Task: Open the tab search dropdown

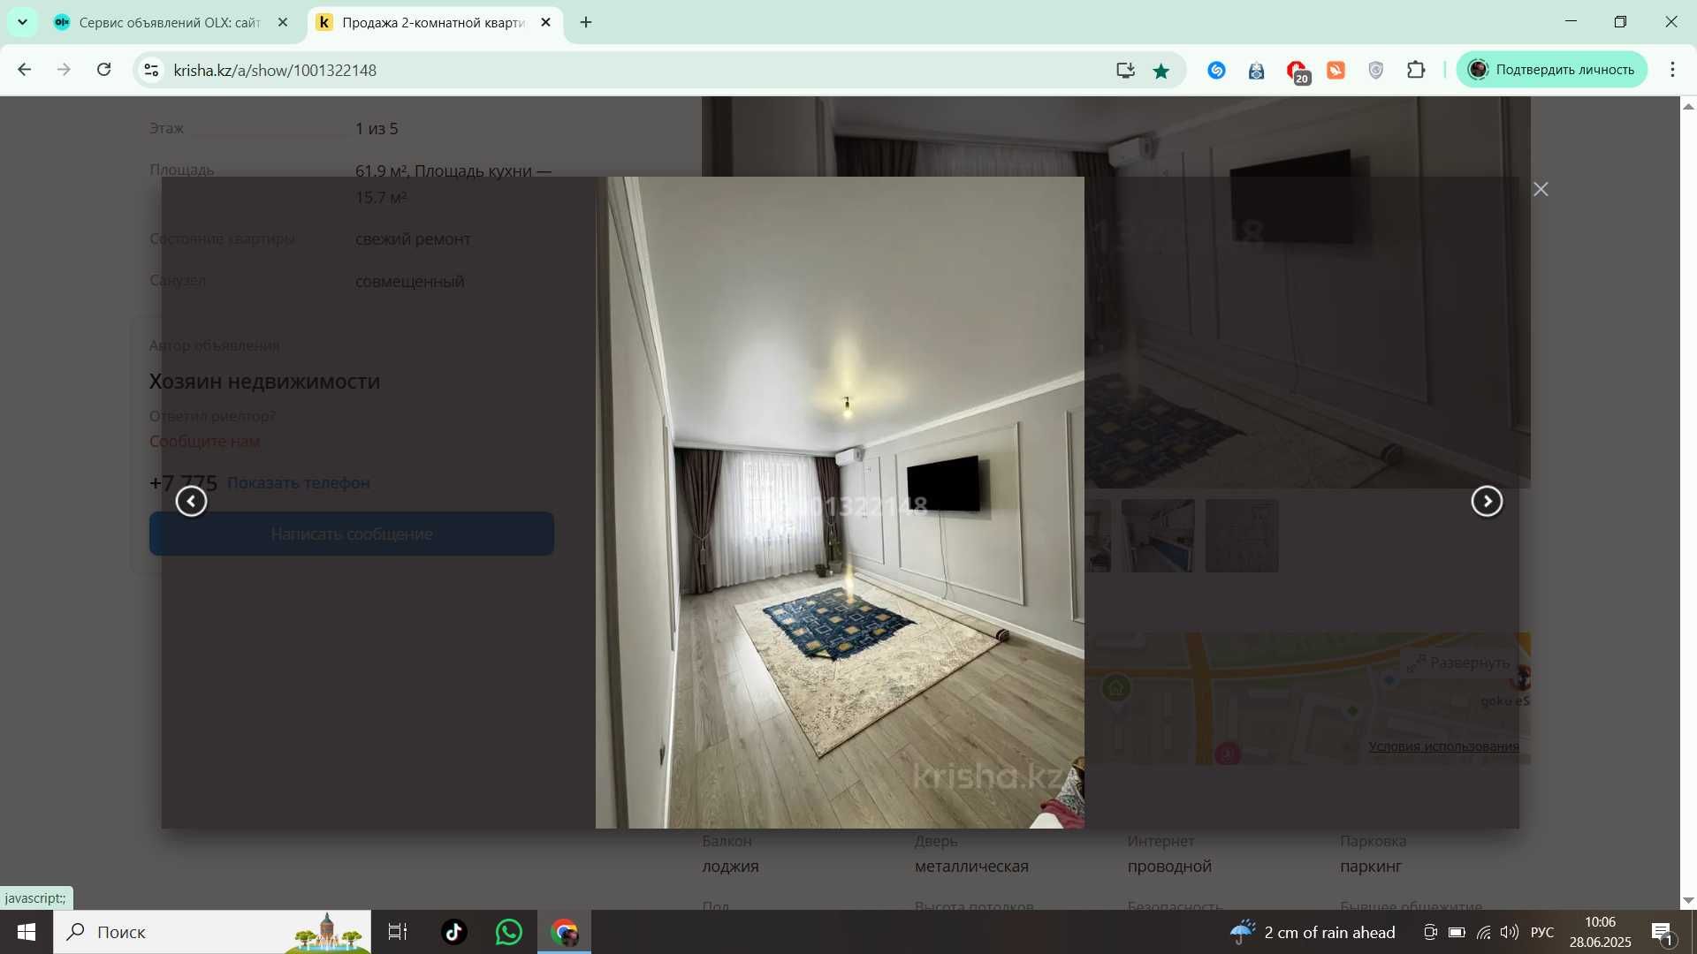Action: [22, 22]
